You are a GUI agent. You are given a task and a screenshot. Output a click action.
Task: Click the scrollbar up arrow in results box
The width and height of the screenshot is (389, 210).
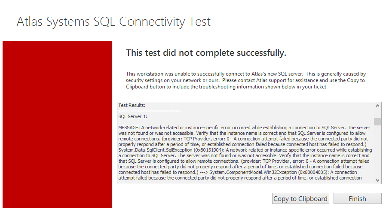point(377,106)
